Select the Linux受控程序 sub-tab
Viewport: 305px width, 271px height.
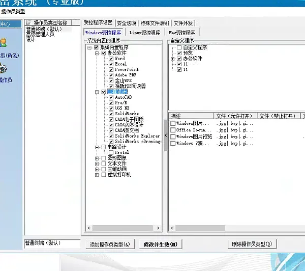(x=145, y=33)
